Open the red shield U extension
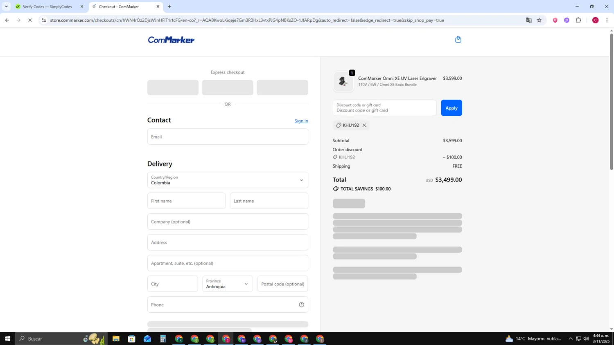Viewport: 614px width, 345px height. pyautogui.click(x=555, y=20)
